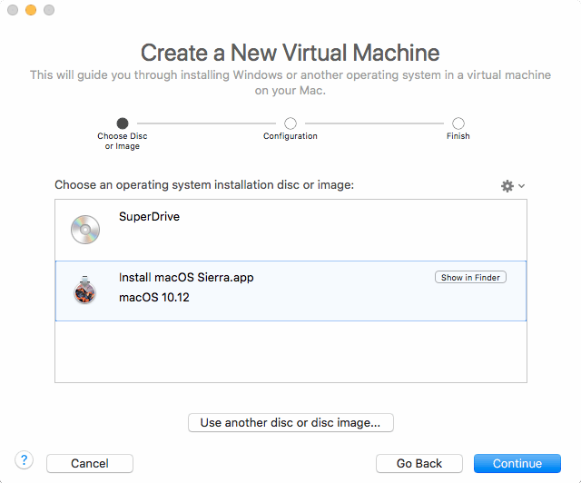Click the help question mark button
This screenshot has height=483, width=581.
pos(25,460)
